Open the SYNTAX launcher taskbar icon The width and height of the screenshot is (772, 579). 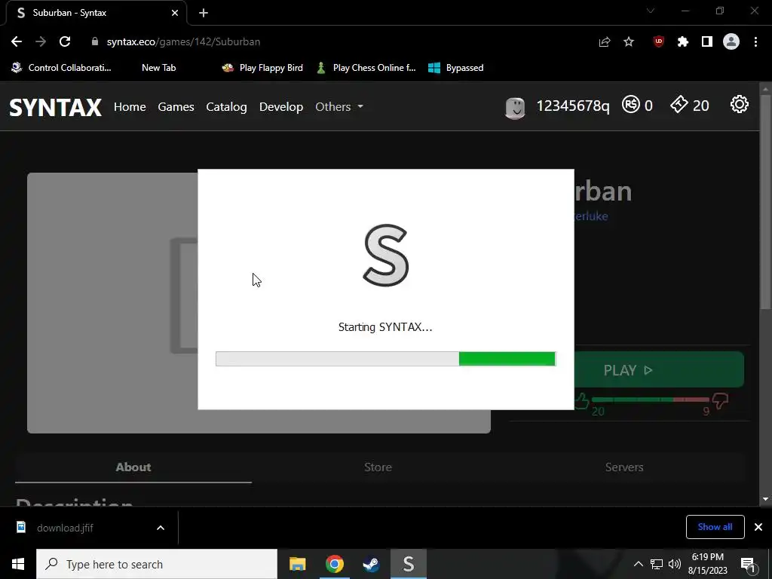(409, 564)
